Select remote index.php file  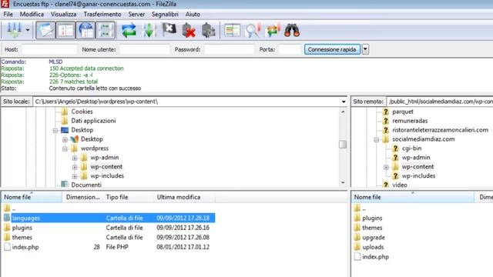pos(375,257)
